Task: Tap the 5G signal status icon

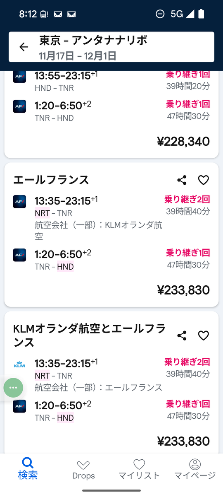Action: click(x=183, y=14)
